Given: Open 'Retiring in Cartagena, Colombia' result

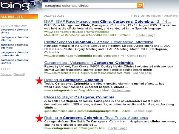Looking at the screenshot, I should [73, 80].
